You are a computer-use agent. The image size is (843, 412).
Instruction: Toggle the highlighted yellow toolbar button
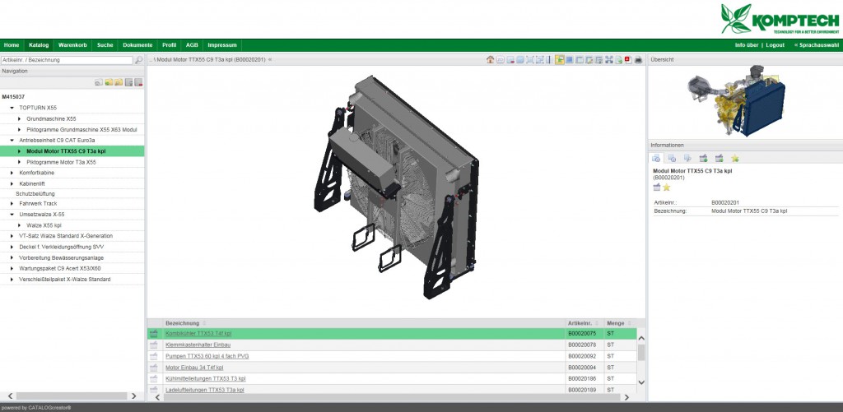coord(560,60)
